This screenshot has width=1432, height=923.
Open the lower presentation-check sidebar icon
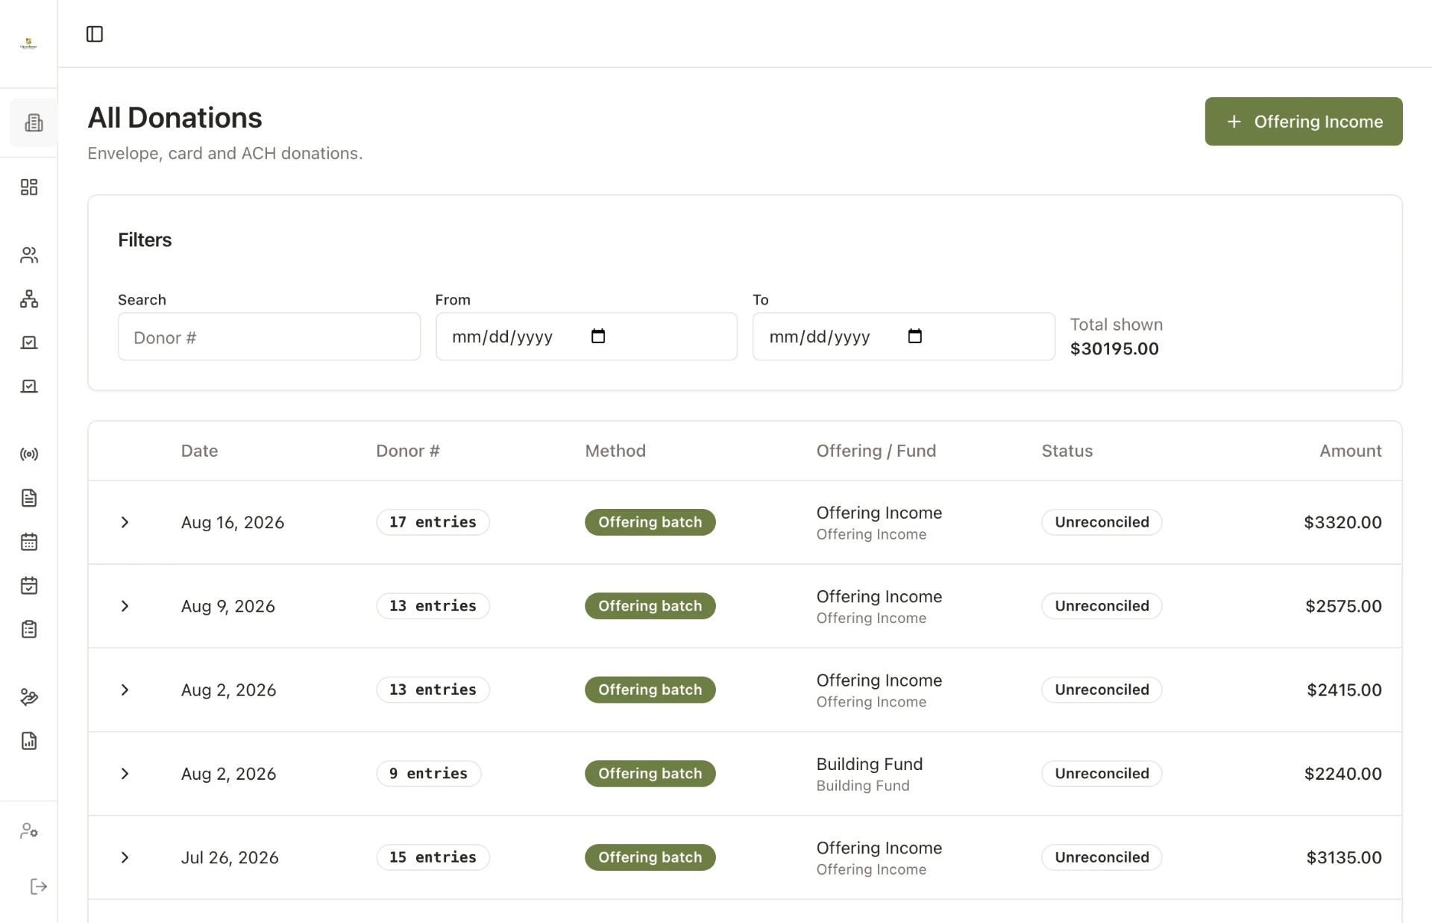tap(29, 386)
